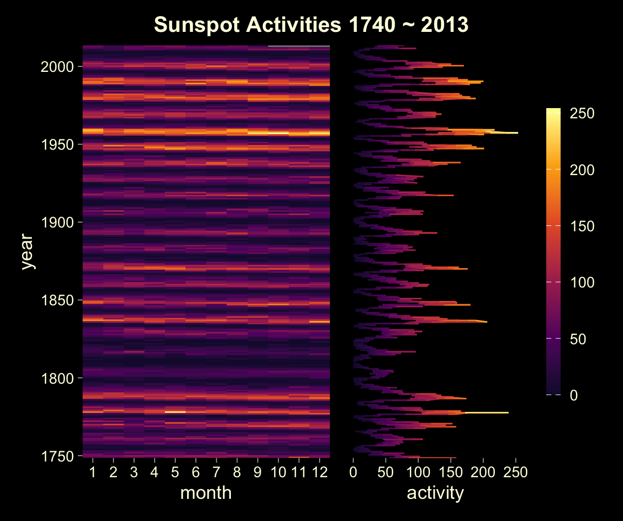Click the 250 tick on the activity axis
Image resolution: width=623 pixels, height=521 pixels.
point(515,470)
